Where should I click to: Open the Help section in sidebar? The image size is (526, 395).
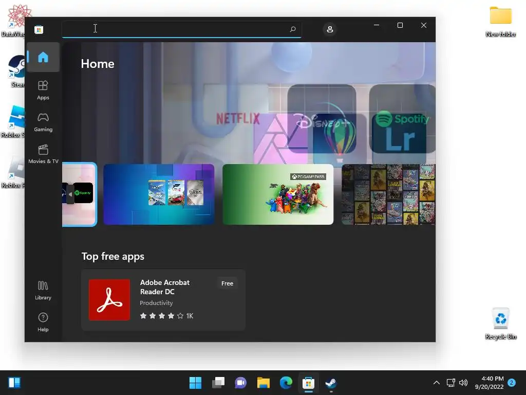(43, 322)
